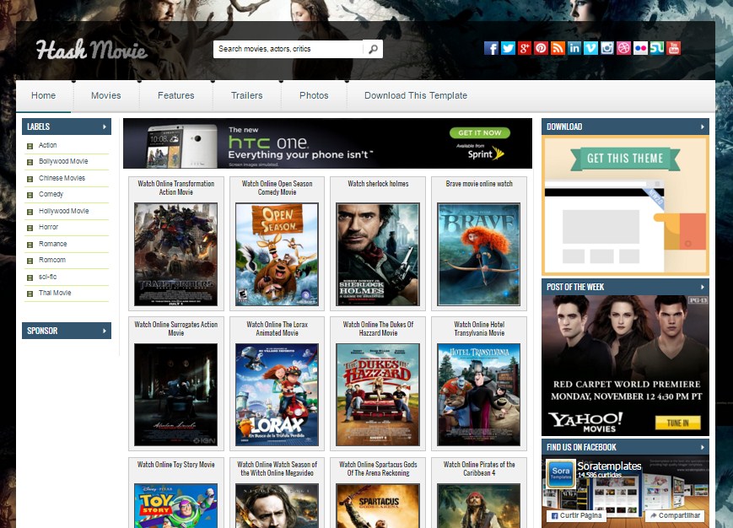Open Watch Online Toy Story Movie title
Screen dimensions: 733x528
coord(175,465)
